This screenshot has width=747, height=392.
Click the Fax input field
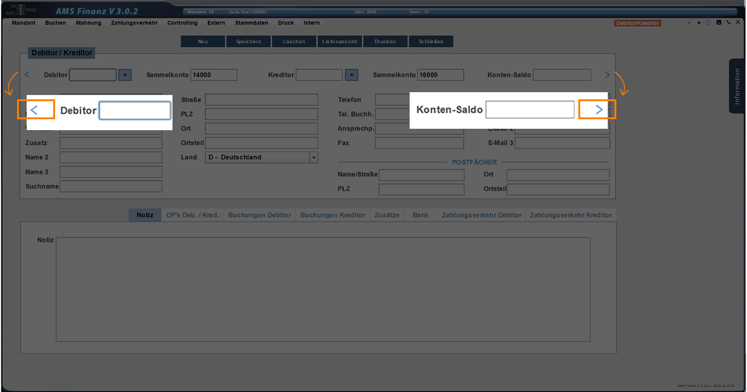point(419,143)
